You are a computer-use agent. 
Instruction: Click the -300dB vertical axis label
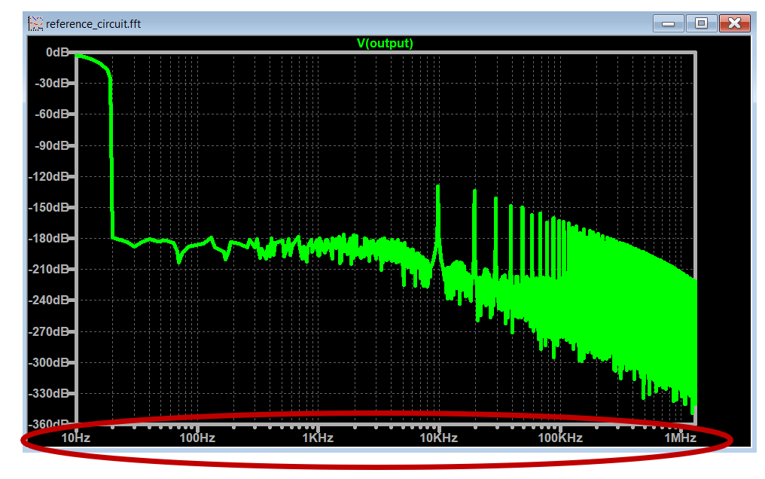click(50, 362)
